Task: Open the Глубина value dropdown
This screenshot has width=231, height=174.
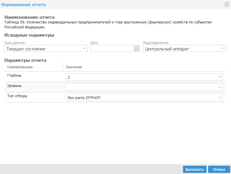Action: point(144,77)
